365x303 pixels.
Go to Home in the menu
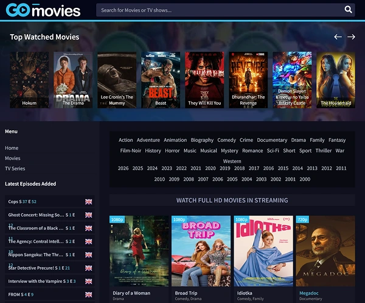[x=12, y=148]
